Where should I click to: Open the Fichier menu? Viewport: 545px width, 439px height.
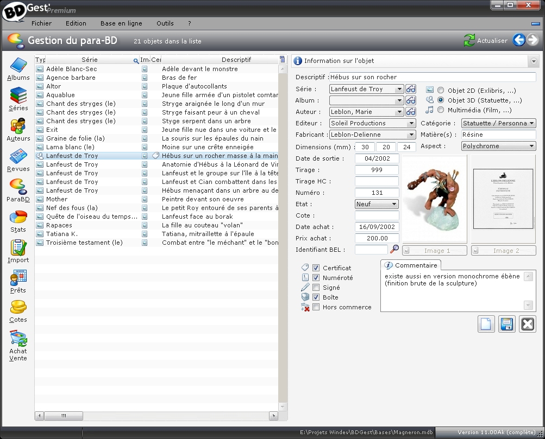click(x=42, y=23)
